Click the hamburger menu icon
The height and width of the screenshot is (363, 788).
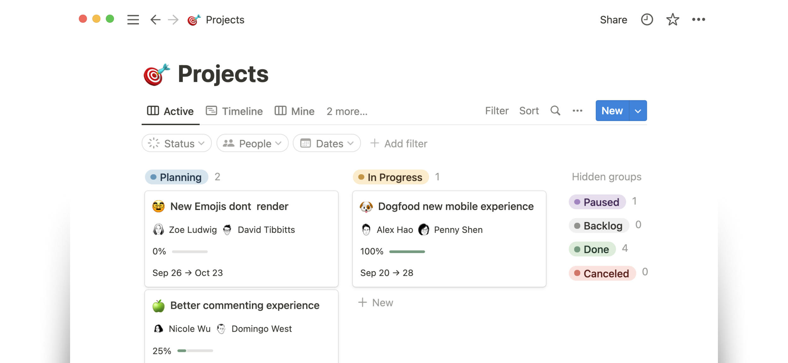click(133, 20)
